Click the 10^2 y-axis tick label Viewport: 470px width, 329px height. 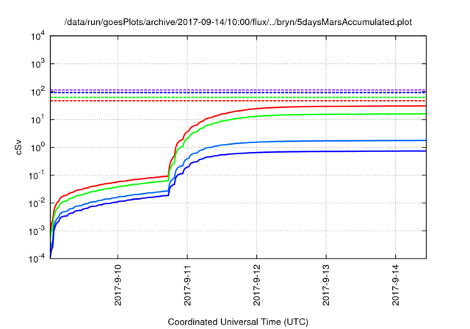pyautogui.click(x=38, y=92)
